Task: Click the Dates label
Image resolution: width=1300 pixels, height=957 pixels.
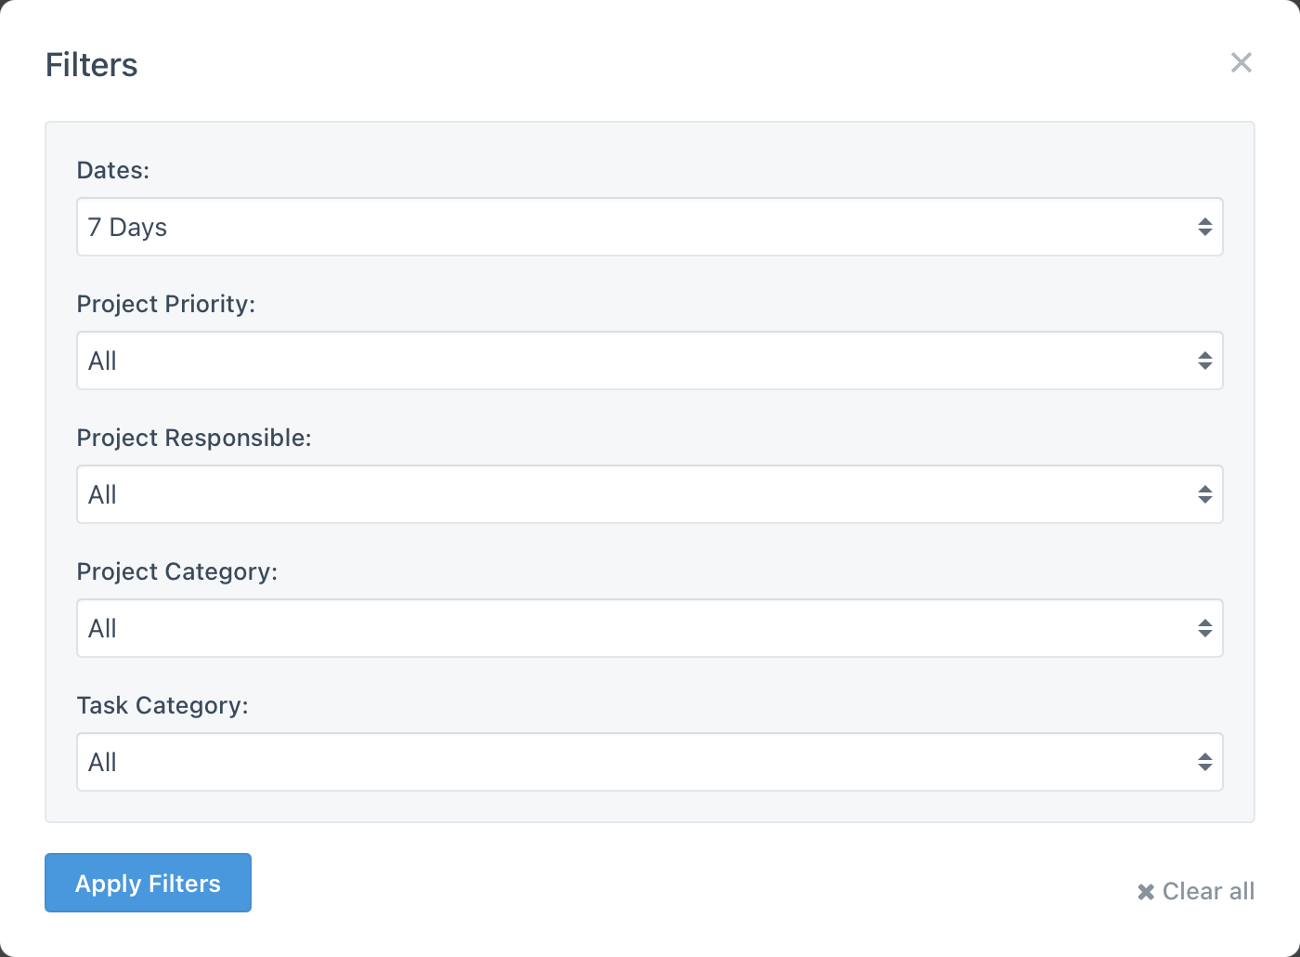Action: (x=112, y=170)
